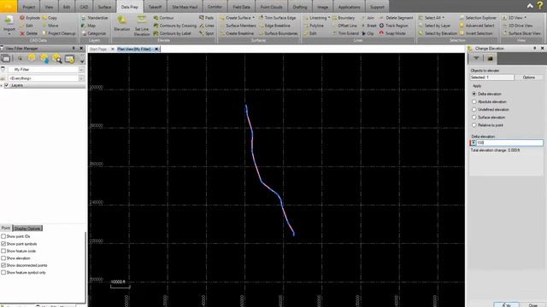Viewport: 547px width, 307px height.
Task: Select Relative to point radio option
Action: pos(473,125)
